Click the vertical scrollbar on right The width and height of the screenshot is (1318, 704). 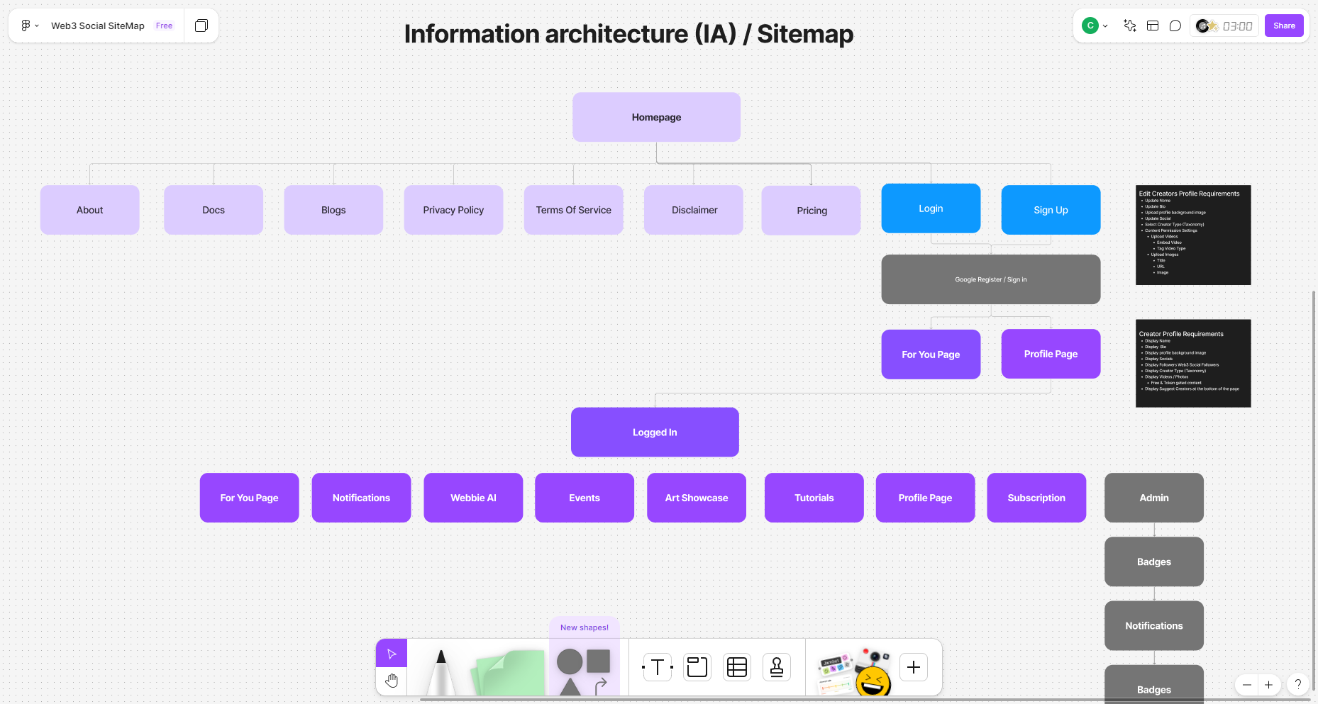(x=1314, y=489)
